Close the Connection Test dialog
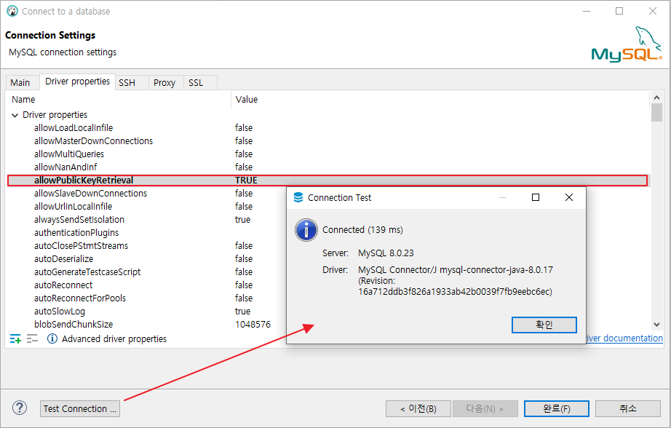 tap(568, 197)
